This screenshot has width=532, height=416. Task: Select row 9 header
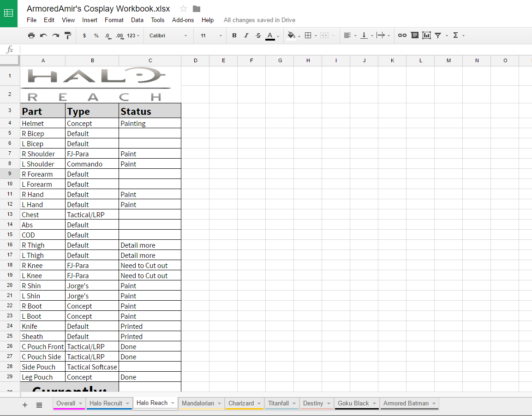(10, 173)
